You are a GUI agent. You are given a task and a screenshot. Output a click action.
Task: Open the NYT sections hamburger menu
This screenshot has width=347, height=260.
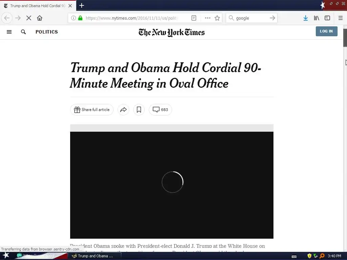coord(9,32)
